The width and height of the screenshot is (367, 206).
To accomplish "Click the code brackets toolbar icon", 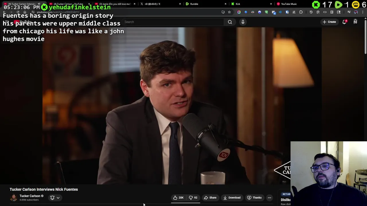I will 325,12.
